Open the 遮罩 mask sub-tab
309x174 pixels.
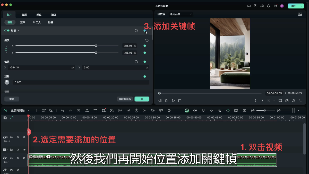tap(23, 23)
